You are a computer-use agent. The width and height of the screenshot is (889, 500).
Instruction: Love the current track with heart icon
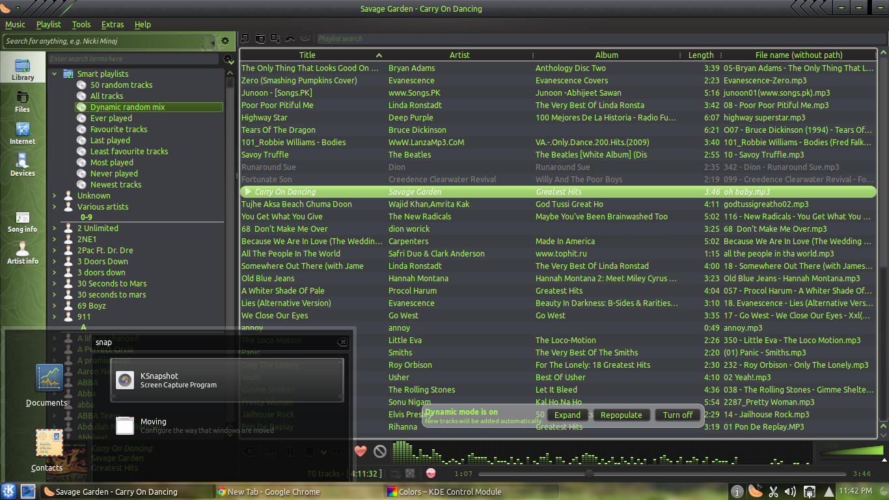pyautogui.click(x=361, y=451)
